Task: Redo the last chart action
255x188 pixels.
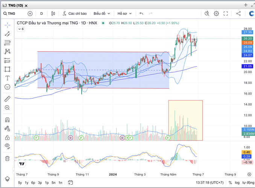Action: [150, 14]
